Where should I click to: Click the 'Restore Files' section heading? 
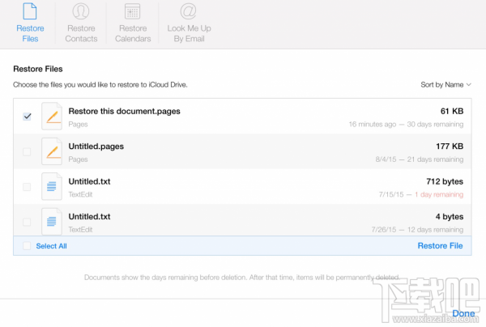click(38, 69)
